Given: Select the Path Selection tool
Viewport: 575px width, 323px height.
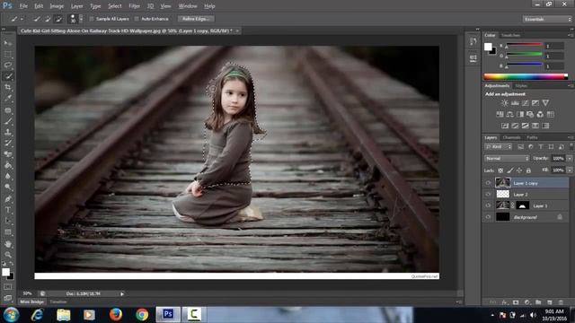Looking at the screenshot, I should [8, 221].
